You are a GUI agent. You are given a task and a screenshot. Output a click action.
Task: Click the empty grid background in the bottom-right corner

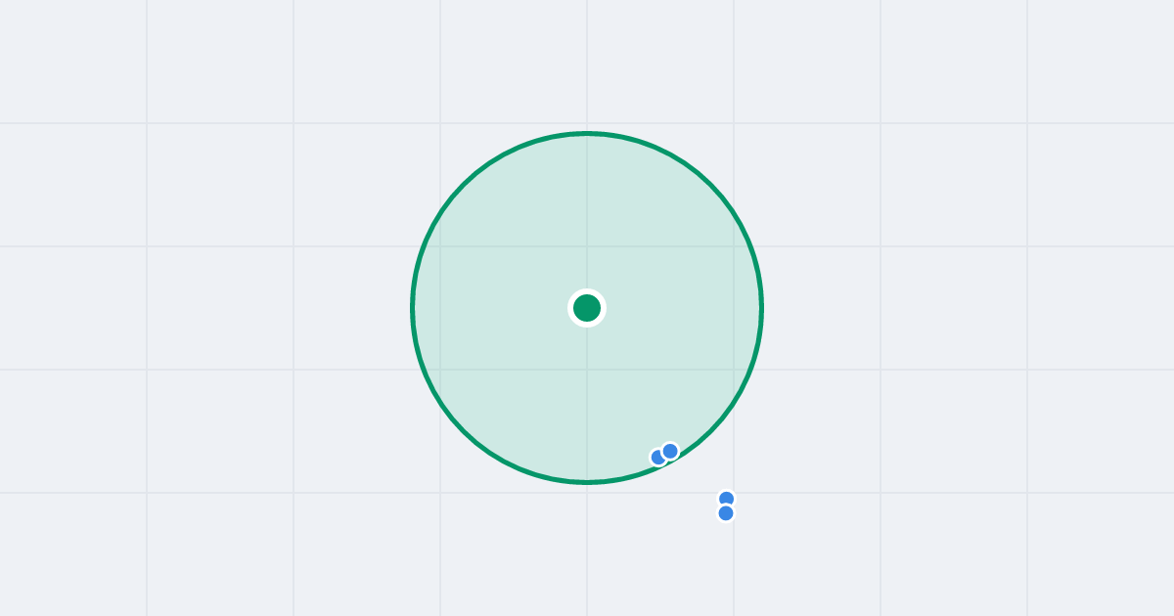click(1101, 554)
